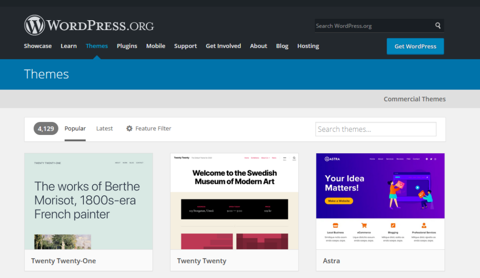Image resolution: width=480 pixels, height=278 pixels.
Task: Click the eCommerce cart icon in Astra preview
Action: 364,225
